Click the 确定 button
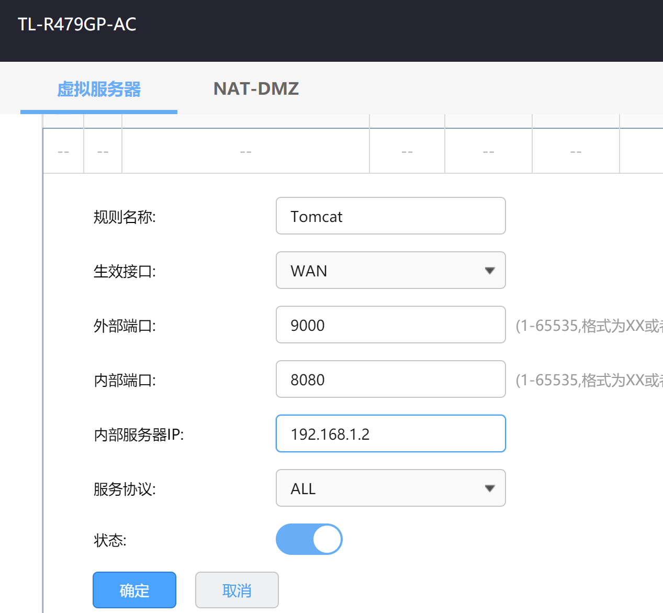 click(x=134, y=590)
